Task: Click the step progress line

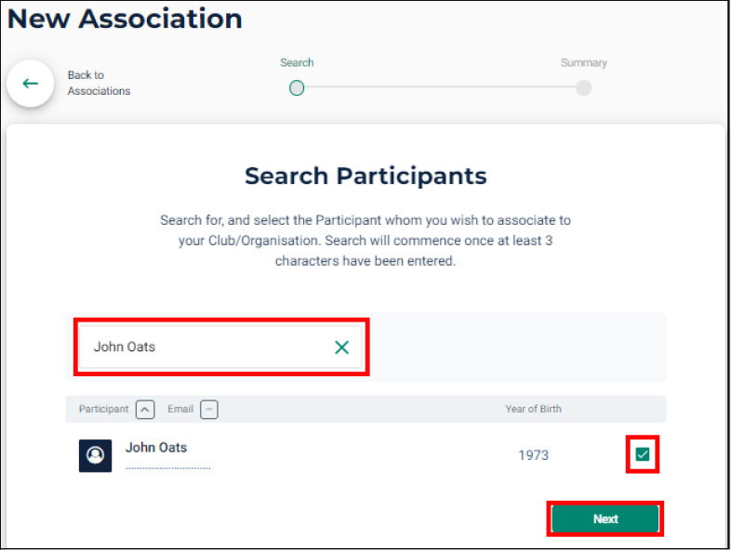Action: tap(440, 87)
